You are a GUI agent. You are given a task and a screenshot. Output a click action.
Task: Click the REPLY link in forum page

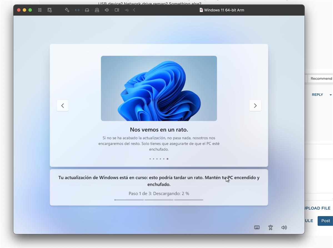point(317,95)
